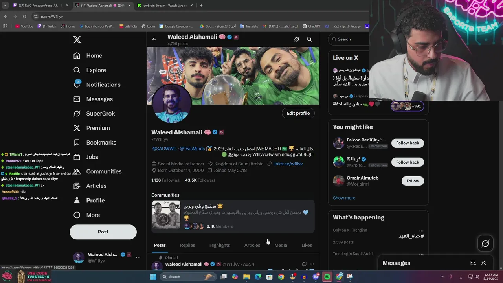Open Communities in the sidebar
503x283 pixels.
[98, 171]
